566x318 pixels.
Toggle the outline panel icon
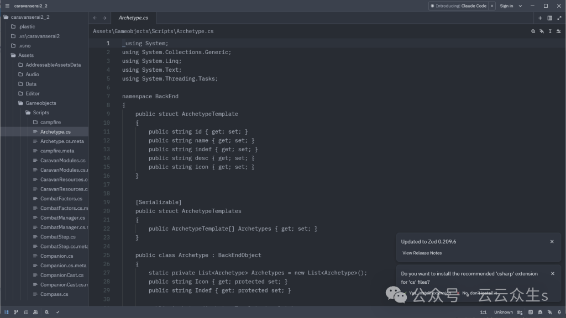[x=25, y=312]
